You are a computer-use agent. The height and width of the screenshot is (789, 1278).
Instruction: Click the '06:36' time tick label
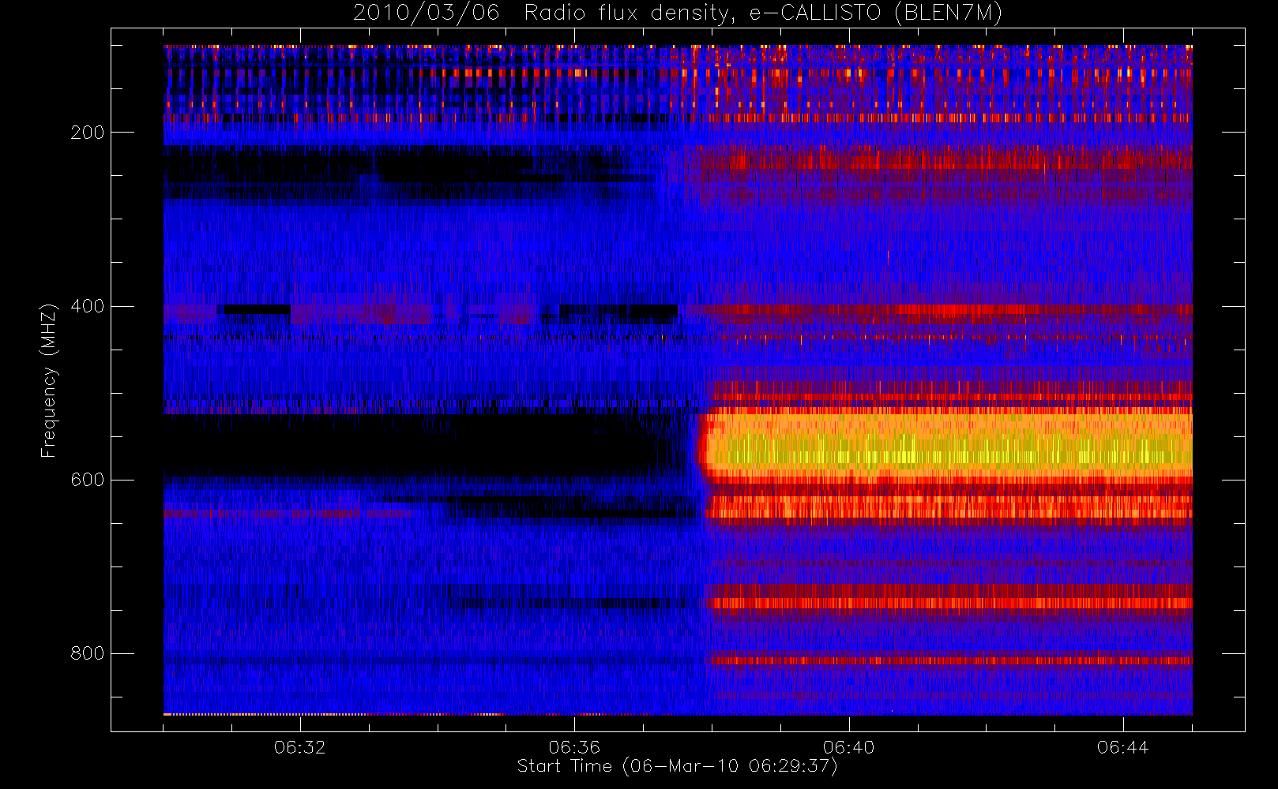click(x=574, y=747)
